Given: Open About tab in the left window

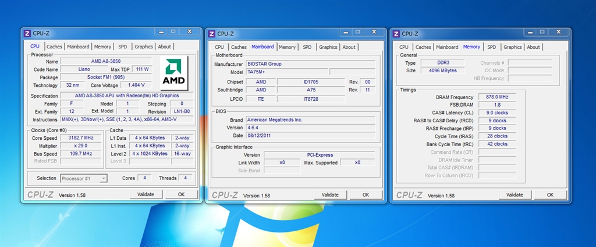Looking at the screenshot, I should pyautogui.click(x=165, y=47).
